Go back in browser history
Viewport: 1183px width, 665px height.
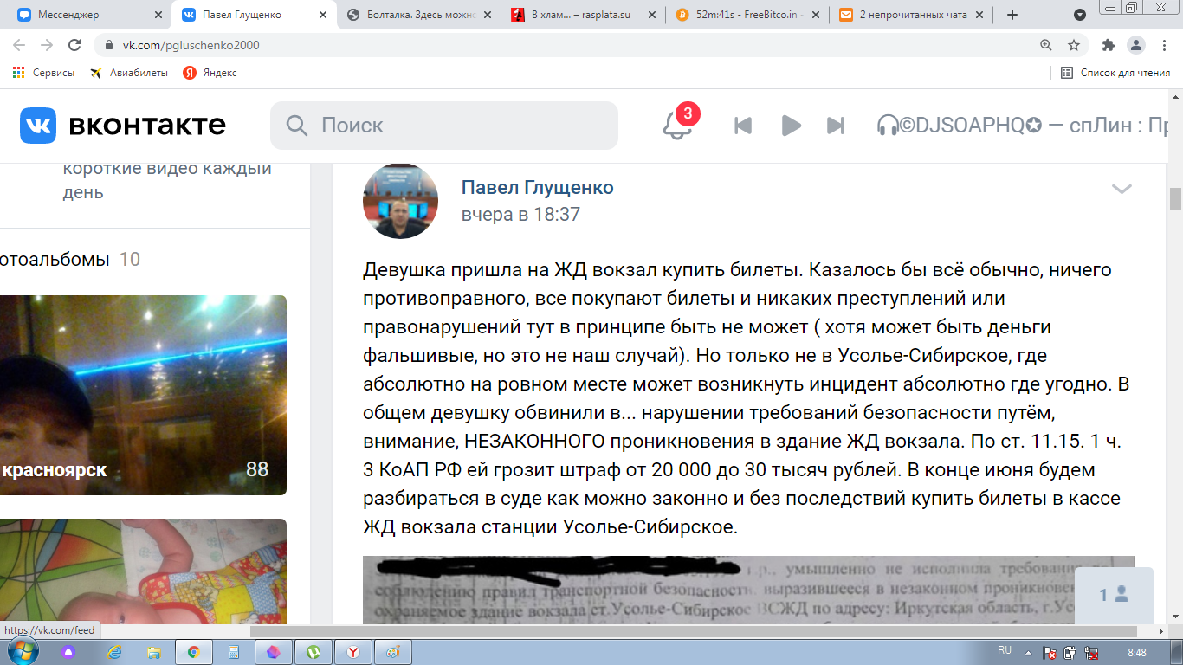pos(19,45)
